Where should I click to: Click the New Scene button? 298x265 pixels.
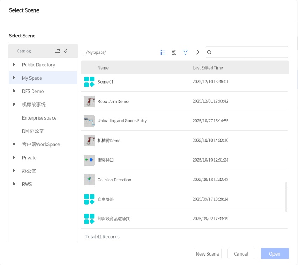(207, 253)
